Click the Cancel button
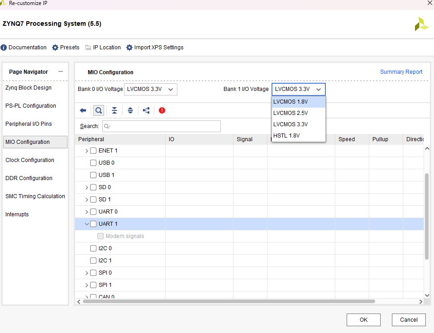The width and height of the screenshot is (434, 333). tap(409, 320)
